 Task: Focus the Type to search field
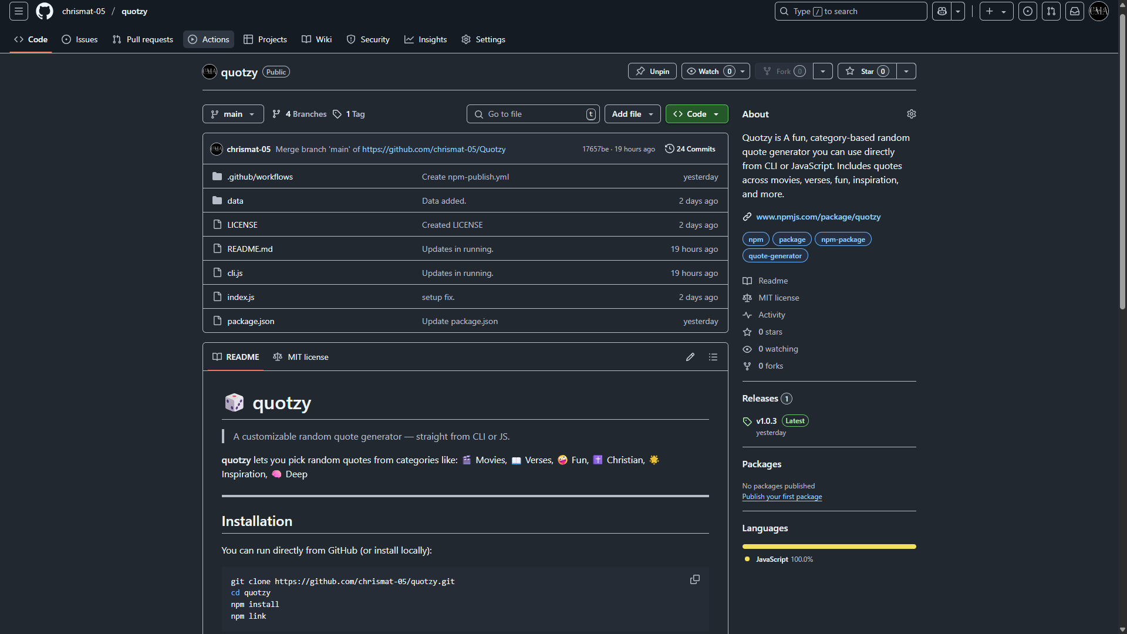851,11
